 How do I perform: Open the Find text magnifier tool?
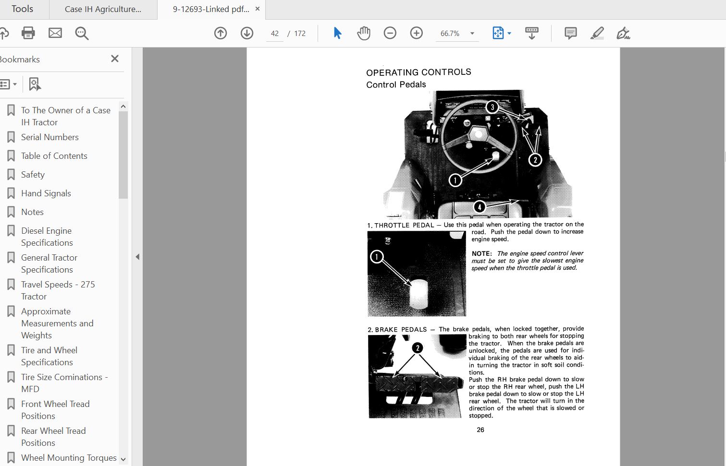pyautogui.click(x=82, y=33)
